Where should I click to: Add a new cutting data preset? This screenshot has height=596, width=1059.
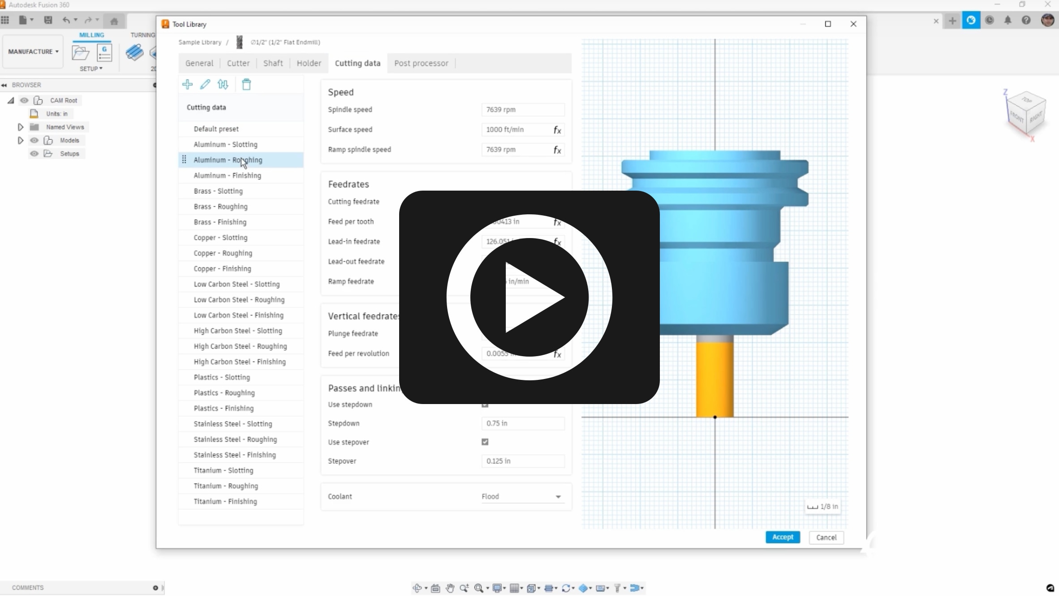click(x=187, y=84)
